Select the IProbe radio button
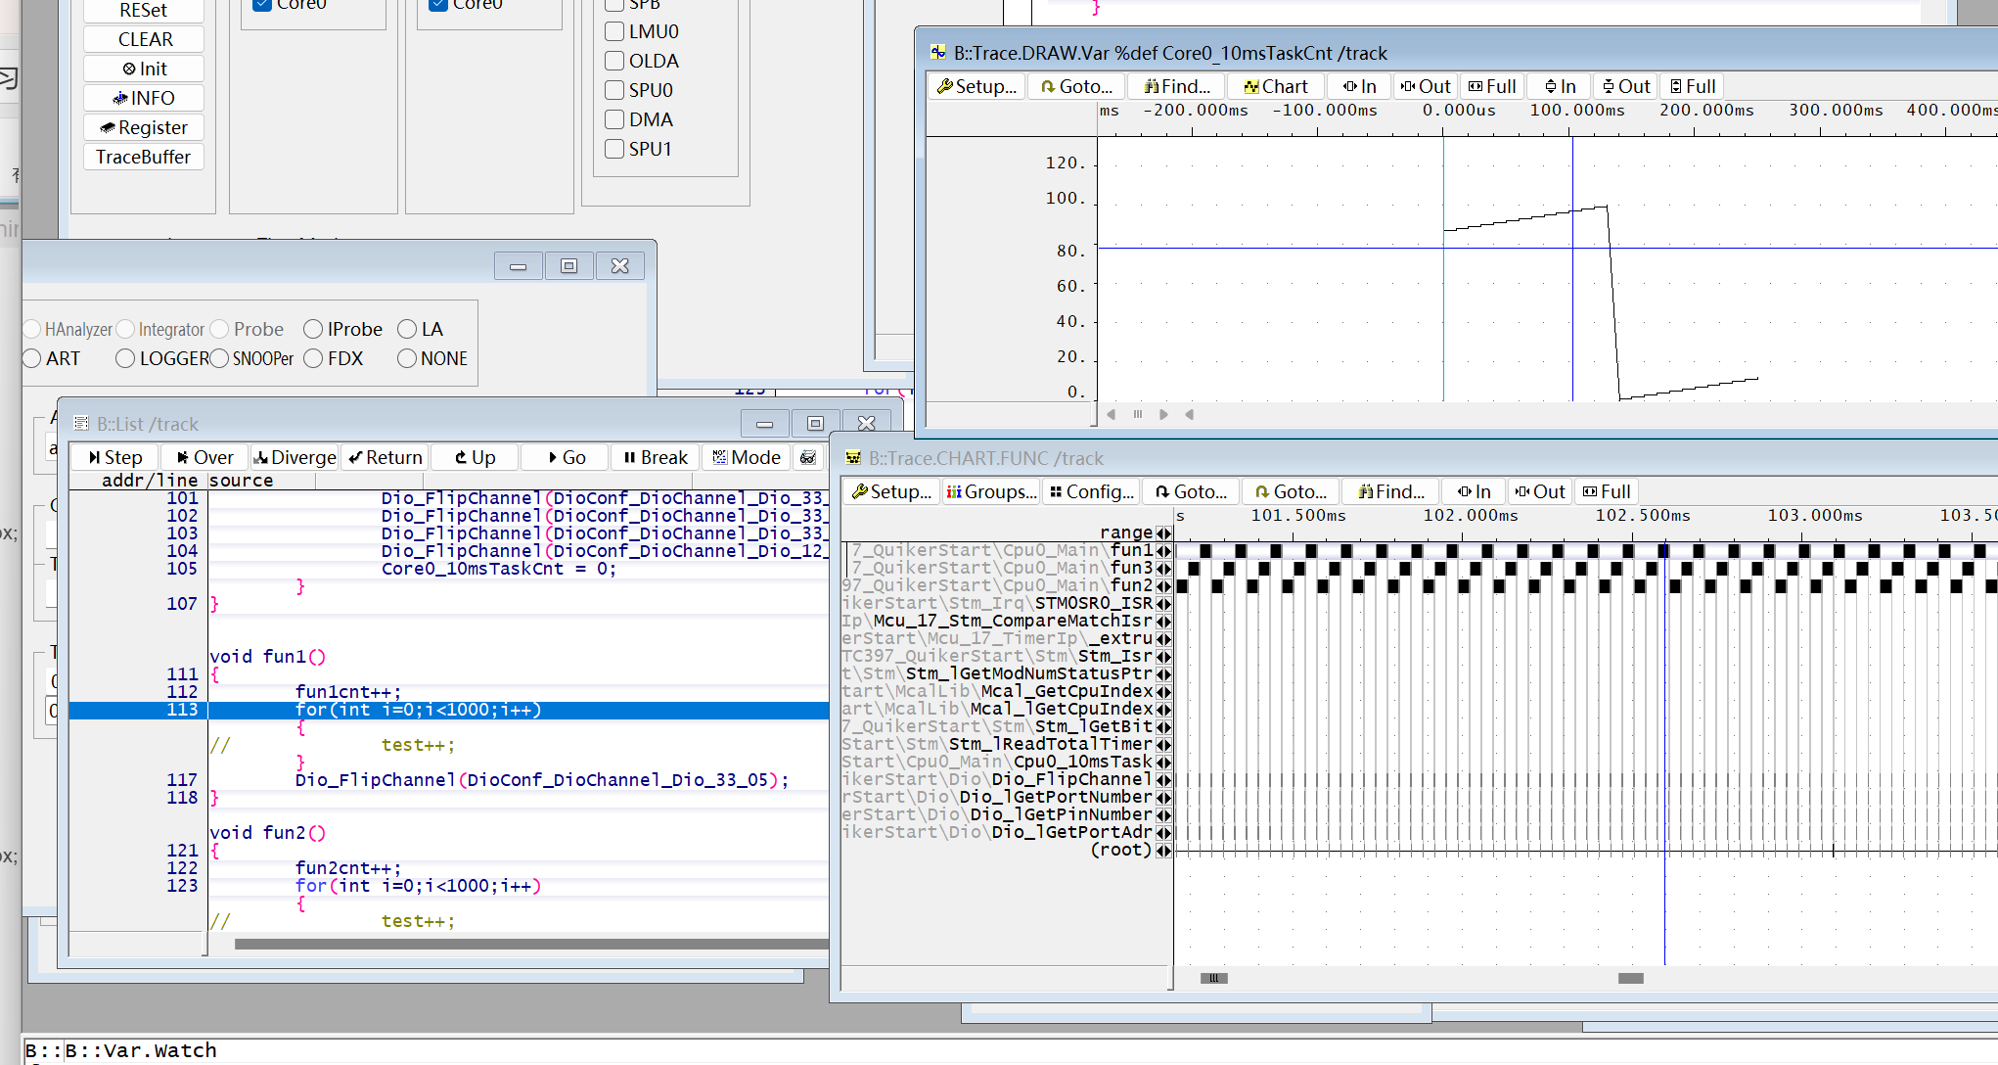 tap(313, 329)
